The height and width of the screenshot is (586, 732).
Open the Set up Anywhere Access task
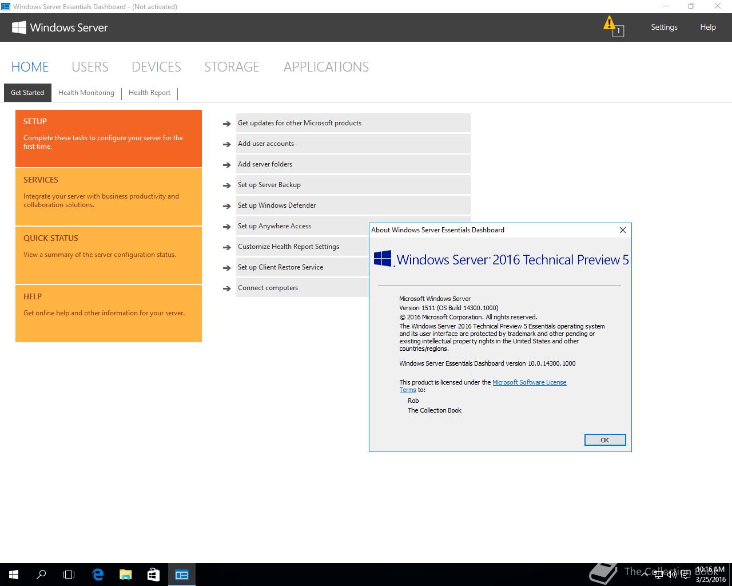click(x=302, y=226)
